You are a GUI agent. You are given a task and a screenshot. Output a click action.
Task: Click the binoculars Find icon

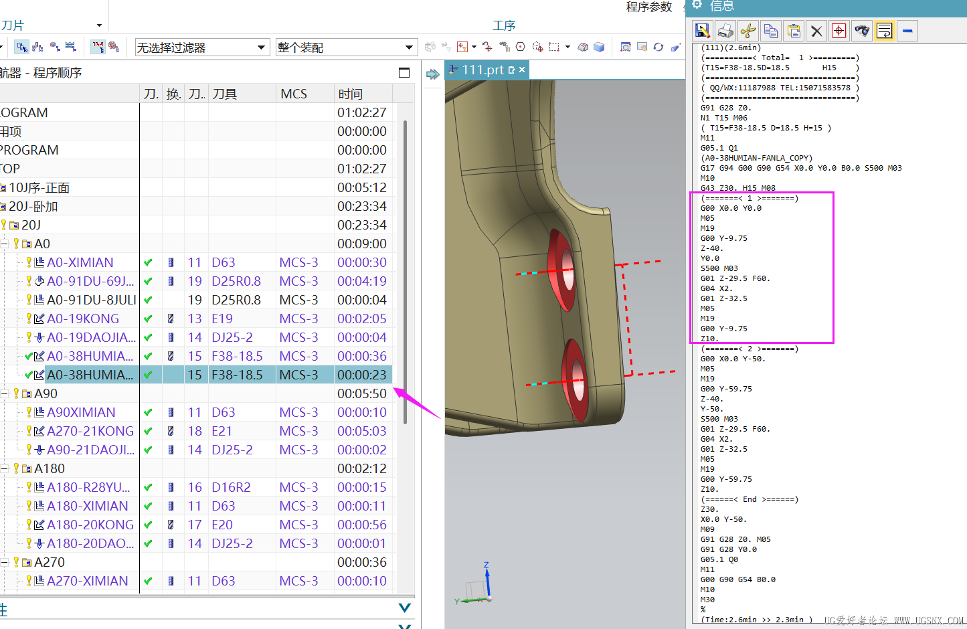click(862, 31)
